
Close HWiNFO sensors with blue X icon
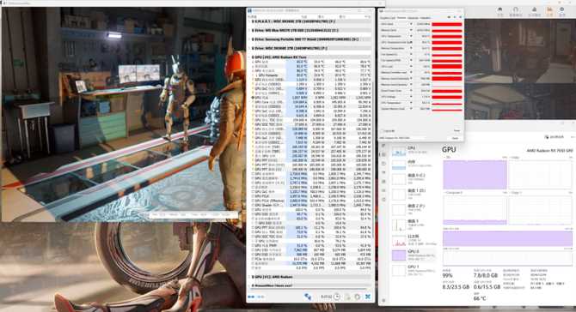click(x=368, y=297)
